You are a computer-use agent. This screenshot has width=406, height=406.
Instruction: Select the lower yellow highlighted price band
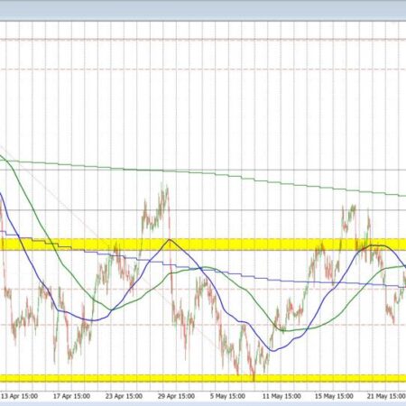(x=203, y=378)
